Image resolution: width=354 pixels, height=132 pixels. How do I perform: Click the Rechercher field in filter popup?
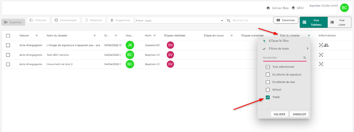click(282, 58)
